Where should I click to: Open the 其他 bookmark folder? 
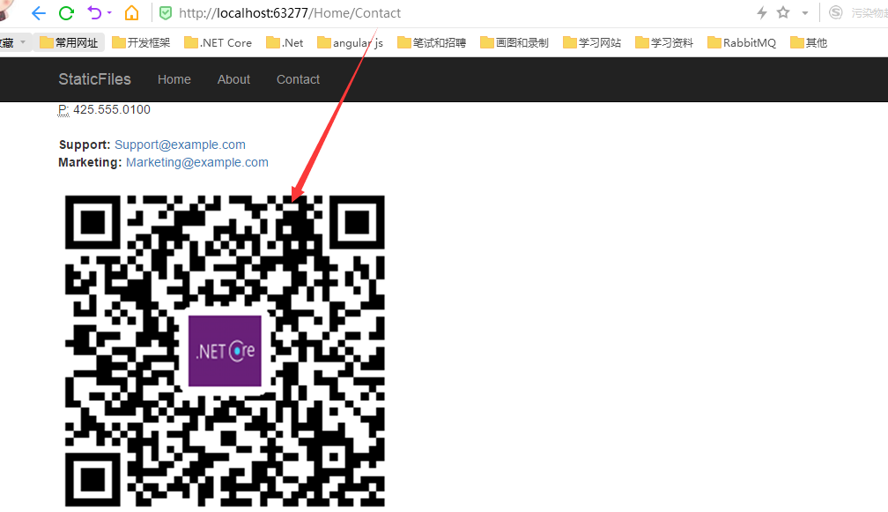(x=809, y=42)
